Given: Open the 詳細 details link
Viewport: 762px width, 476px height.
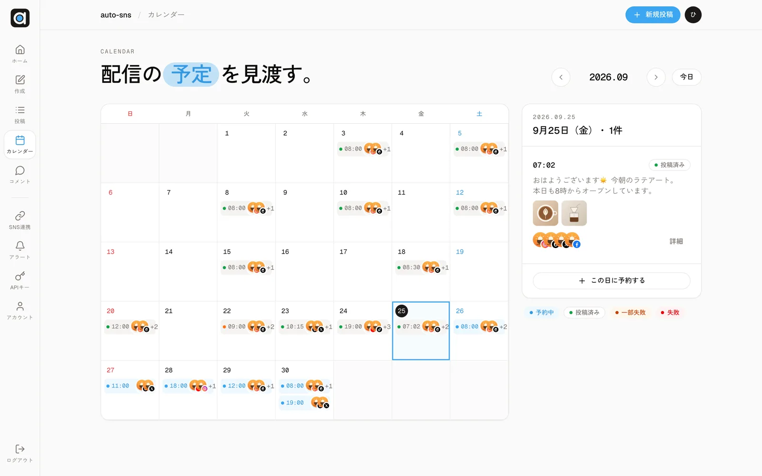Looking at the screenshot, I should pyautogui.click(x=676, y=241).
